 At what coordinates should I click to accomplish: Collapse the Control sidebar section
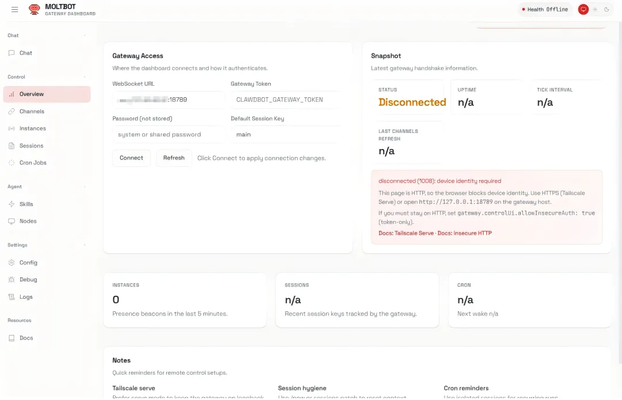coord(85,77)
